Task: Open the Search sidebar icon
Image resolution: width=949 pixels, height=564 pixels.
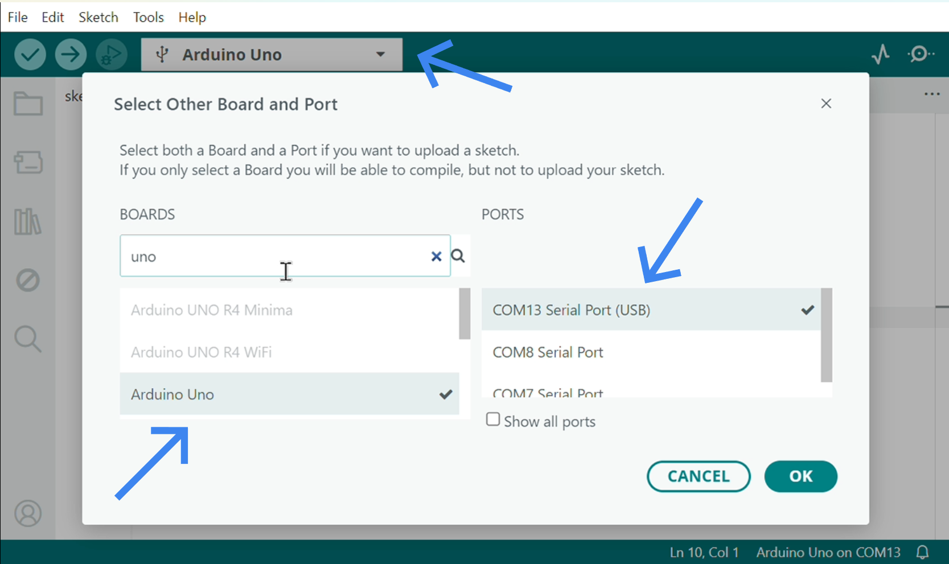Action: pyautogui.click(x=28, y=339)
